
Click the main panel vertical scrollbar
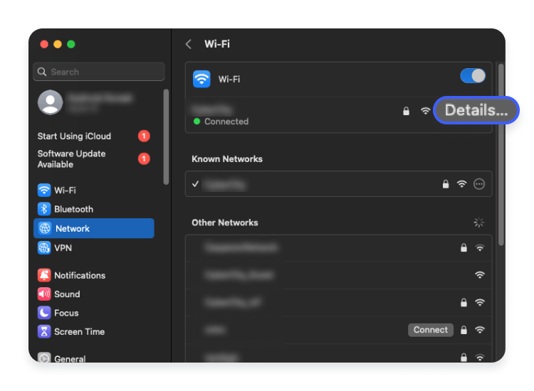coord(501,156)
